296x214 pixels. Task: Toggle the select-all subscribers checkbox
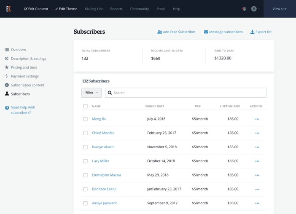tap(85, 106)
